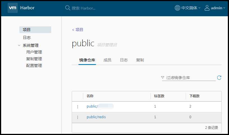Click the 名称 column header
Screen dimensions: 229x135
point(90,96)
